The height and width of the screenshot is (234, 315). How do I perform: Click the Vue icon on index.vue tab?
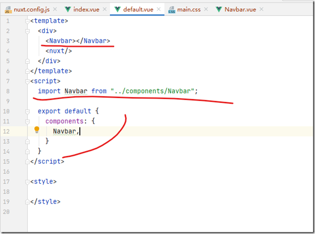[68, 9]
